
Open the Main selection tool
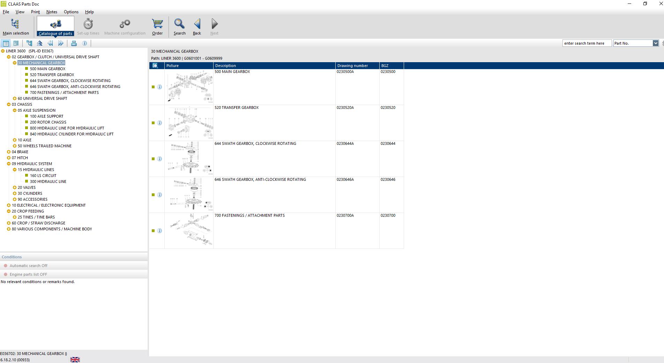pyautogui.click(x=15, y=27)
